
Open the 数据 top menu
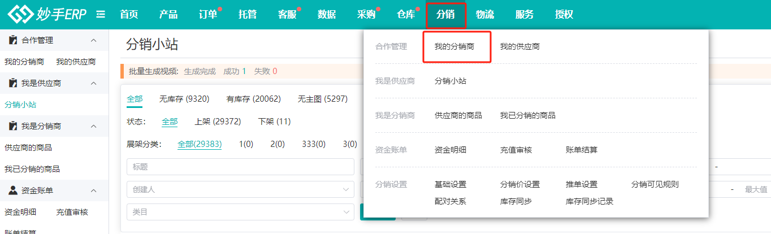(327, 15)
